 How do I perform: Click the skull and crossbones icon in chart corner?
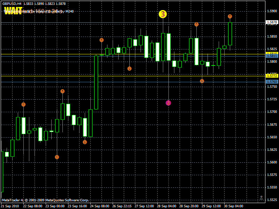point(261,198)
